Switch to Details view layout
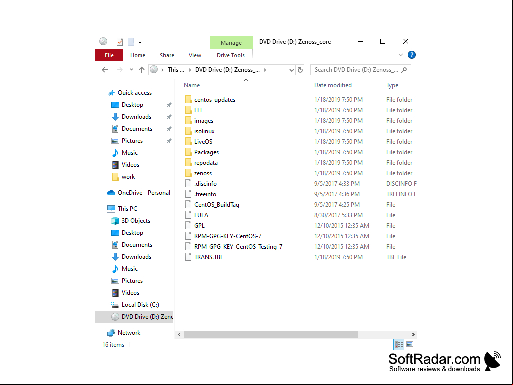The height and width of the screenshot is (385, 513). pyautogui.click(x=399, y=344)
